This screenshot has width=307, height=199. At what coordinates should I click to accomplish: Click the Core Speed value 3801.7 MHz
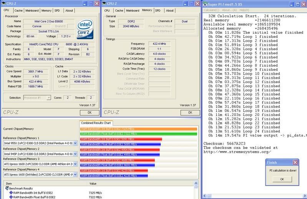(x=35, y=72)
